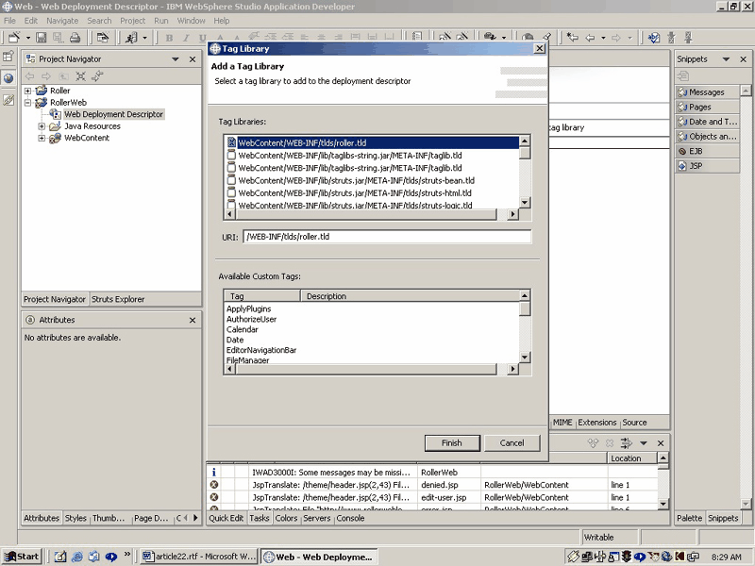Click Collapse All icon in Project Navigator
The image size is (755, 566).
(81, 76)
